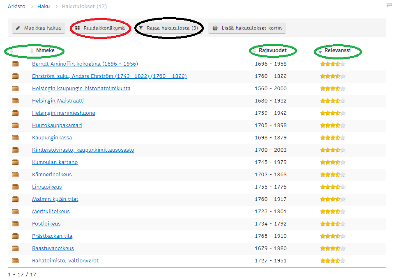
Task: Go to Haku in the breadcrumb
Action: pos(43,7)
